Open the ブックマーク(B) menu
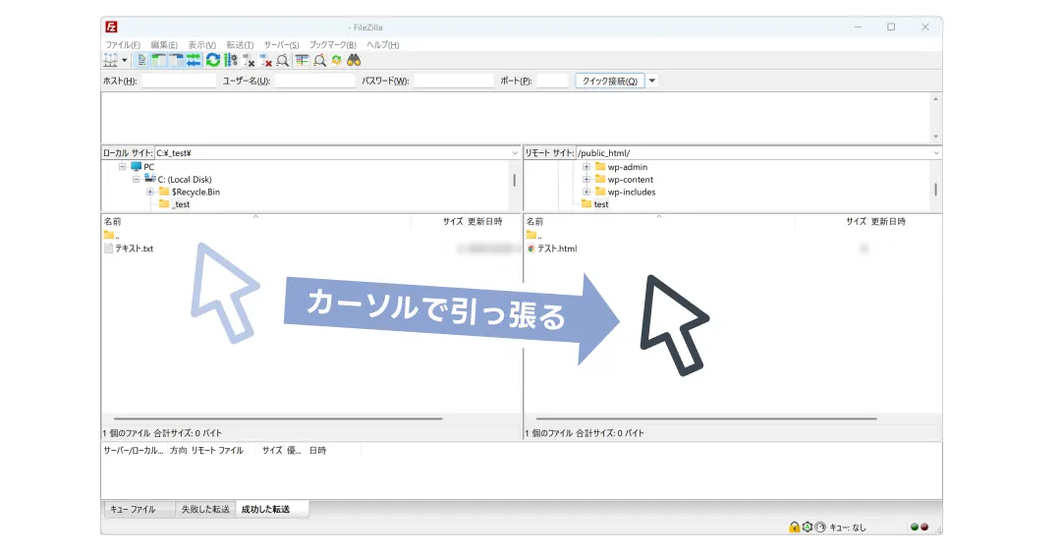Image resolution: width=1061 pixels, height=554 pixels. [333, 44]
